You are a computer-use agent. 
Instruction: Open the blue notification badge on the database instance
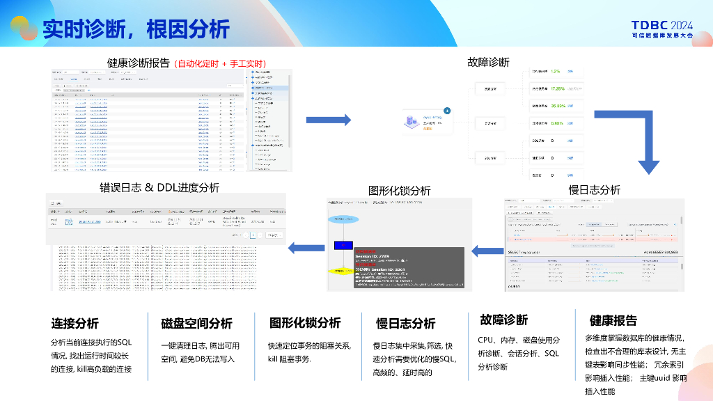(447, 111)
